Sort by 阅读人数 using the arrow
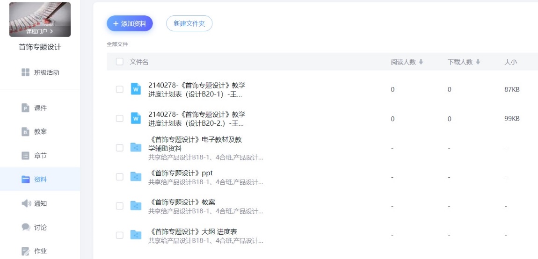The height and width of the screenshot is (259, 538). tap(421, 62)
